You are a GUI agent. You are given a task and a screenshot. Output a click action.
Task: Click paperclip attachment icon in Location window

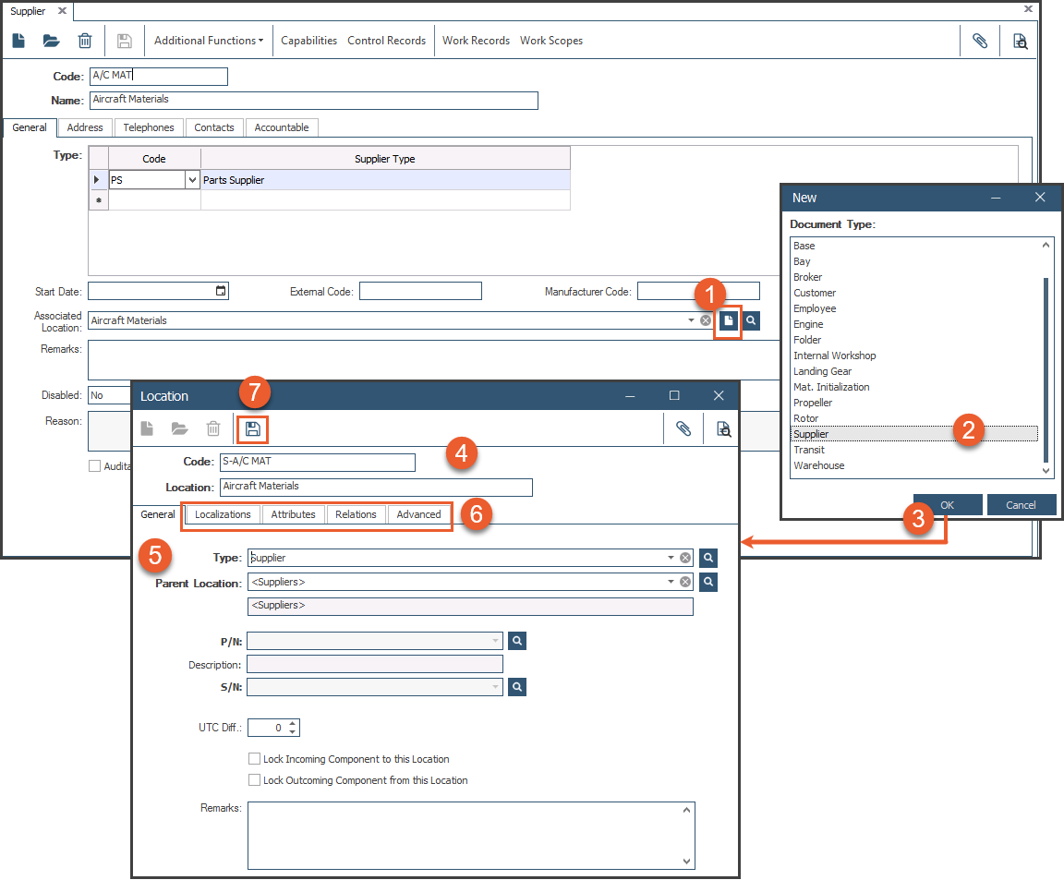coord(683,428)
